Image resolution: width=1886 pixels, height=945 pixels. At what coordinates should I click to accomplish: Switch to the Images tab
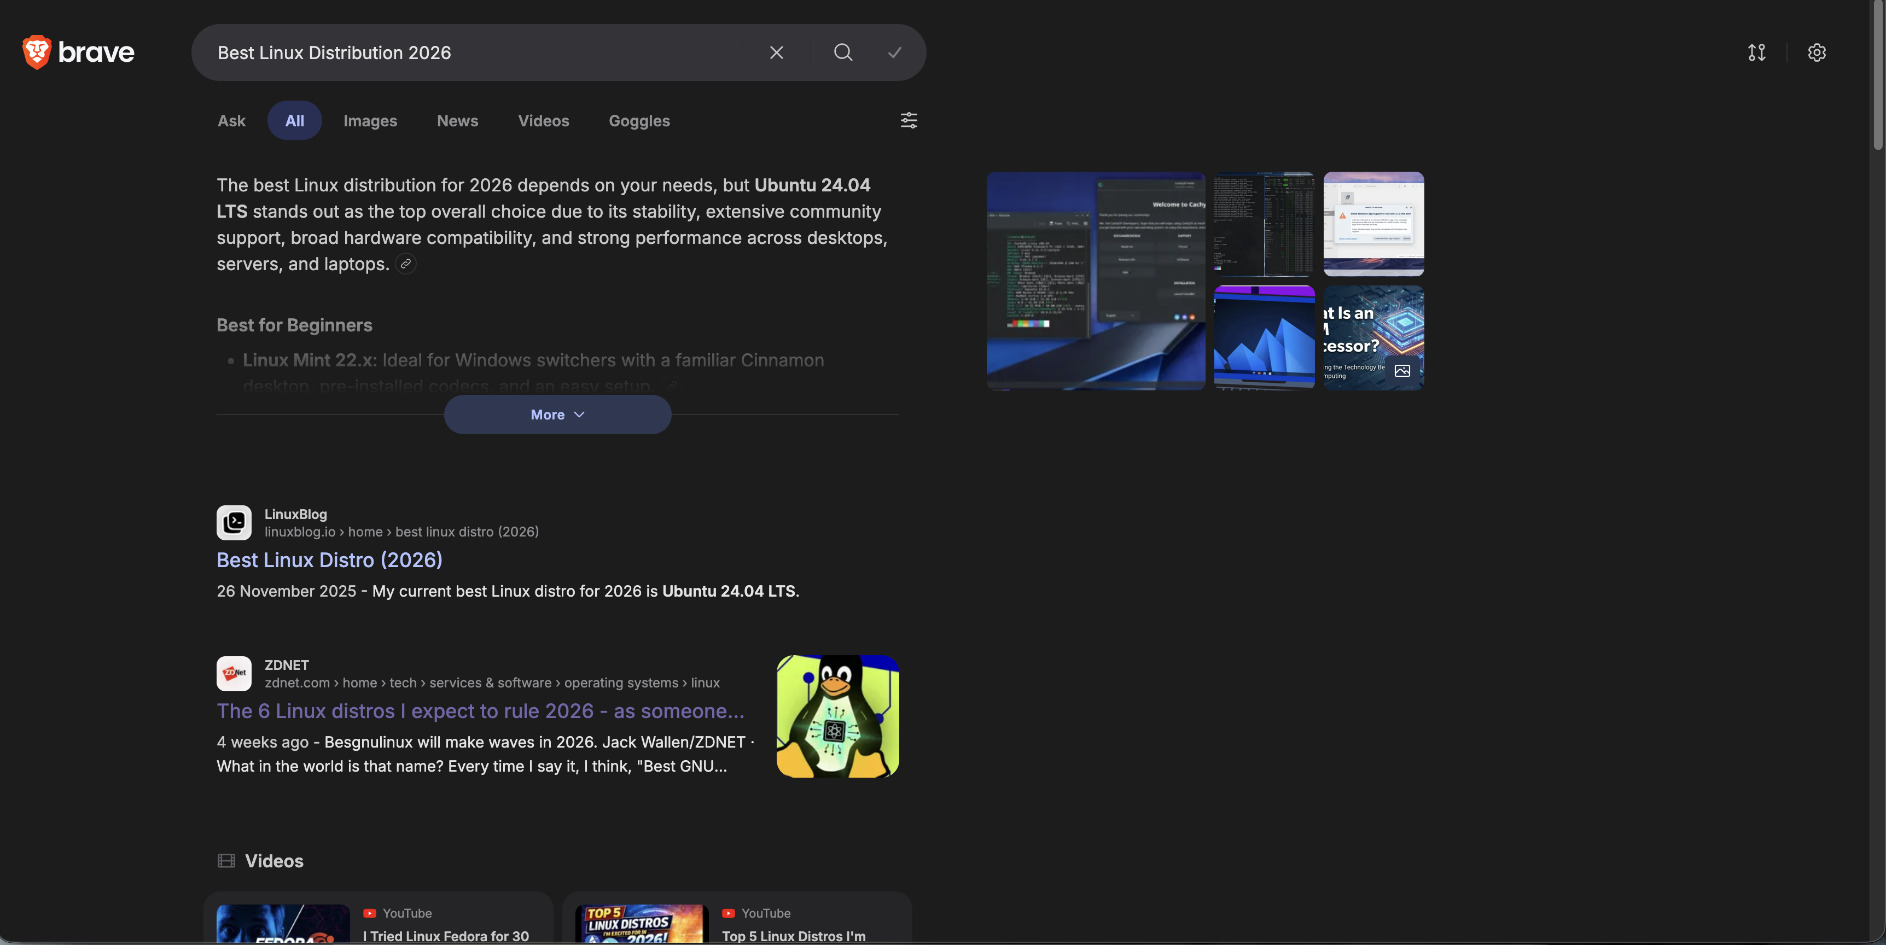[370, 121]
